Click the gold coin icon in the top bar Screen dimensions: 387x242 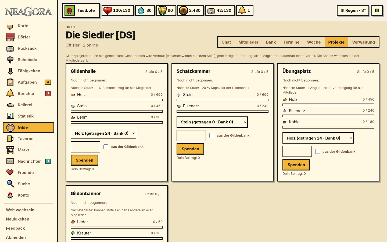click(x=184, y=10)
